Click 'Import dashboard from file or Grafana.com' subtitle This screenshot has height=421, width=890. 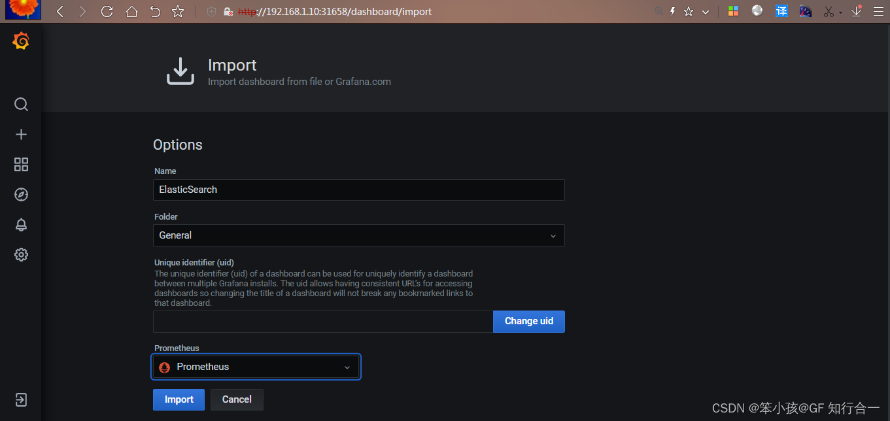click(x=300, y=82)
